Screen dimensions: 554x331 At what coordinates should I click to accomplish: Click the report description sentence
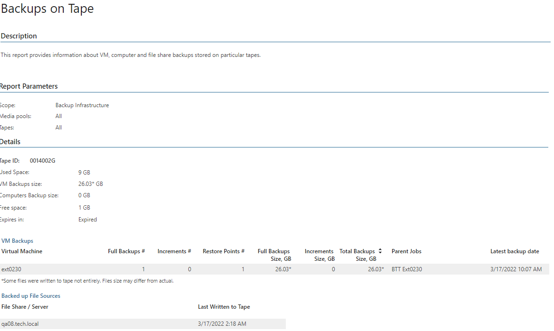tap(131, 55)
